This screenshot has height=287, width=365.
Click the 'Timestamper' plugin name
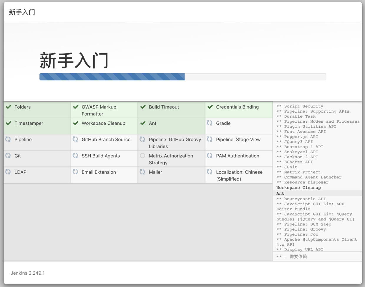(x=29, y=123)
